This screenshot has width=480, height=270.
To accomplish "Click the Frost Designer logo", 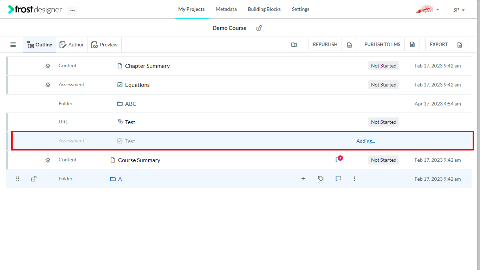I will (35, 9).
